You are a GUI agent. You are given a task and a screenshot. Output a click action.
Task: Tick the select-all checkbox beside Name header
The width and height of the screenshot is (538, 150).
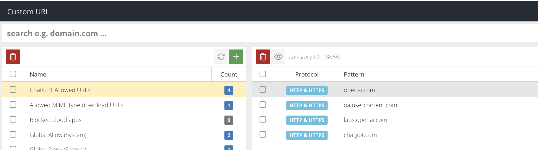[13, 74]
